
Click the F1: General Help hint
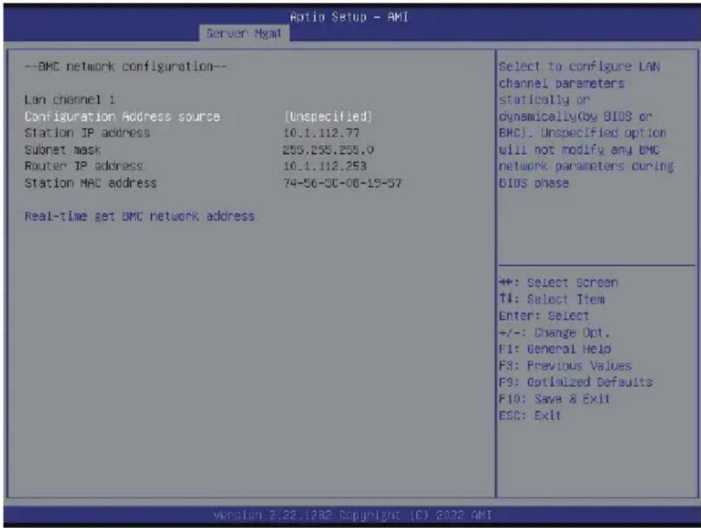(x=555, y=349)
